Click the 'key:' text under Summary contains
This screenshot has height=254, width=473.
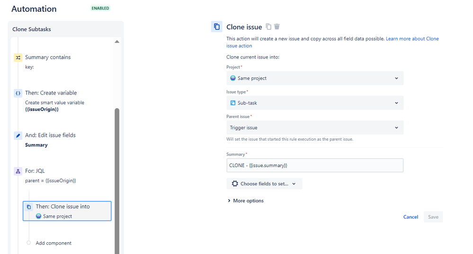[29, 67]
